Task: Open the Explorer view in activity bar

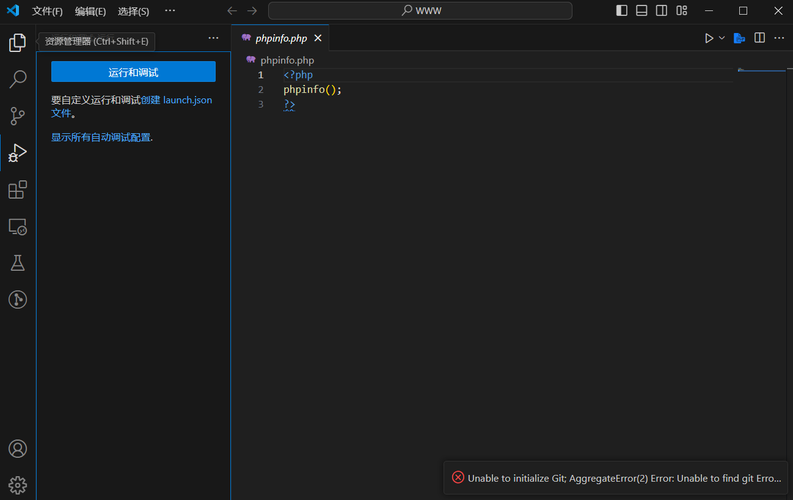Action: 18,42
